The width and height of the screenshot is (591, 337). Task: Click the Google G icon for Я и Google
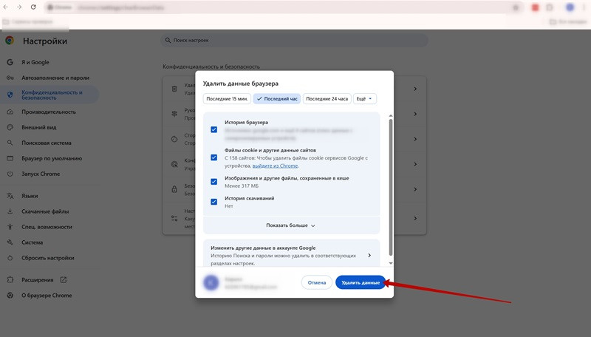click(10, 62)
